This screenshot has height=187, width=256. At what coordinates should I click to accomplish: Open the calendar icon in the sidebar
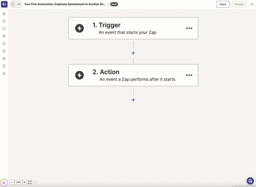pyautogui.click(x=4, y=36)
